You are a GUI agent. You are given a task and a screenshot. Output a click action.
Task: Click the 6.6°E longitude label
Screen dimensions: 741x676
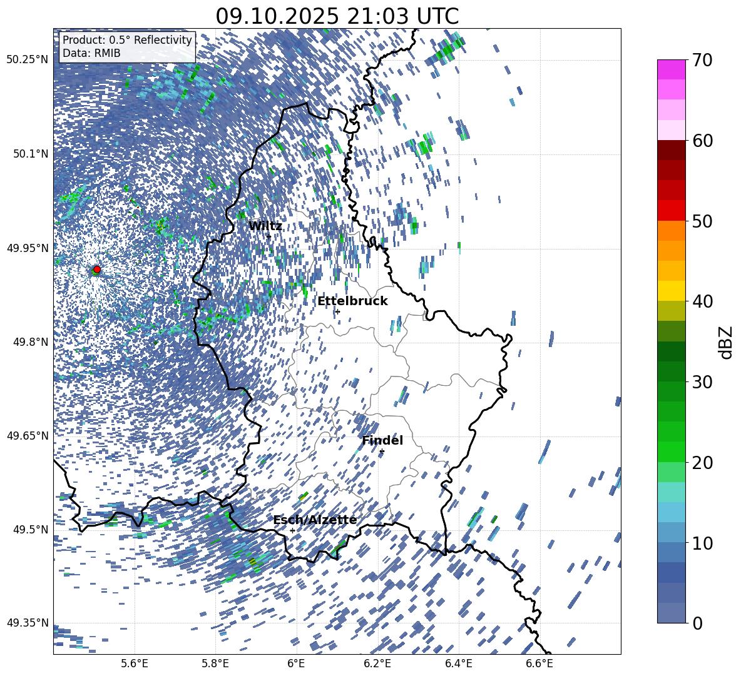(x=539, y=664)
